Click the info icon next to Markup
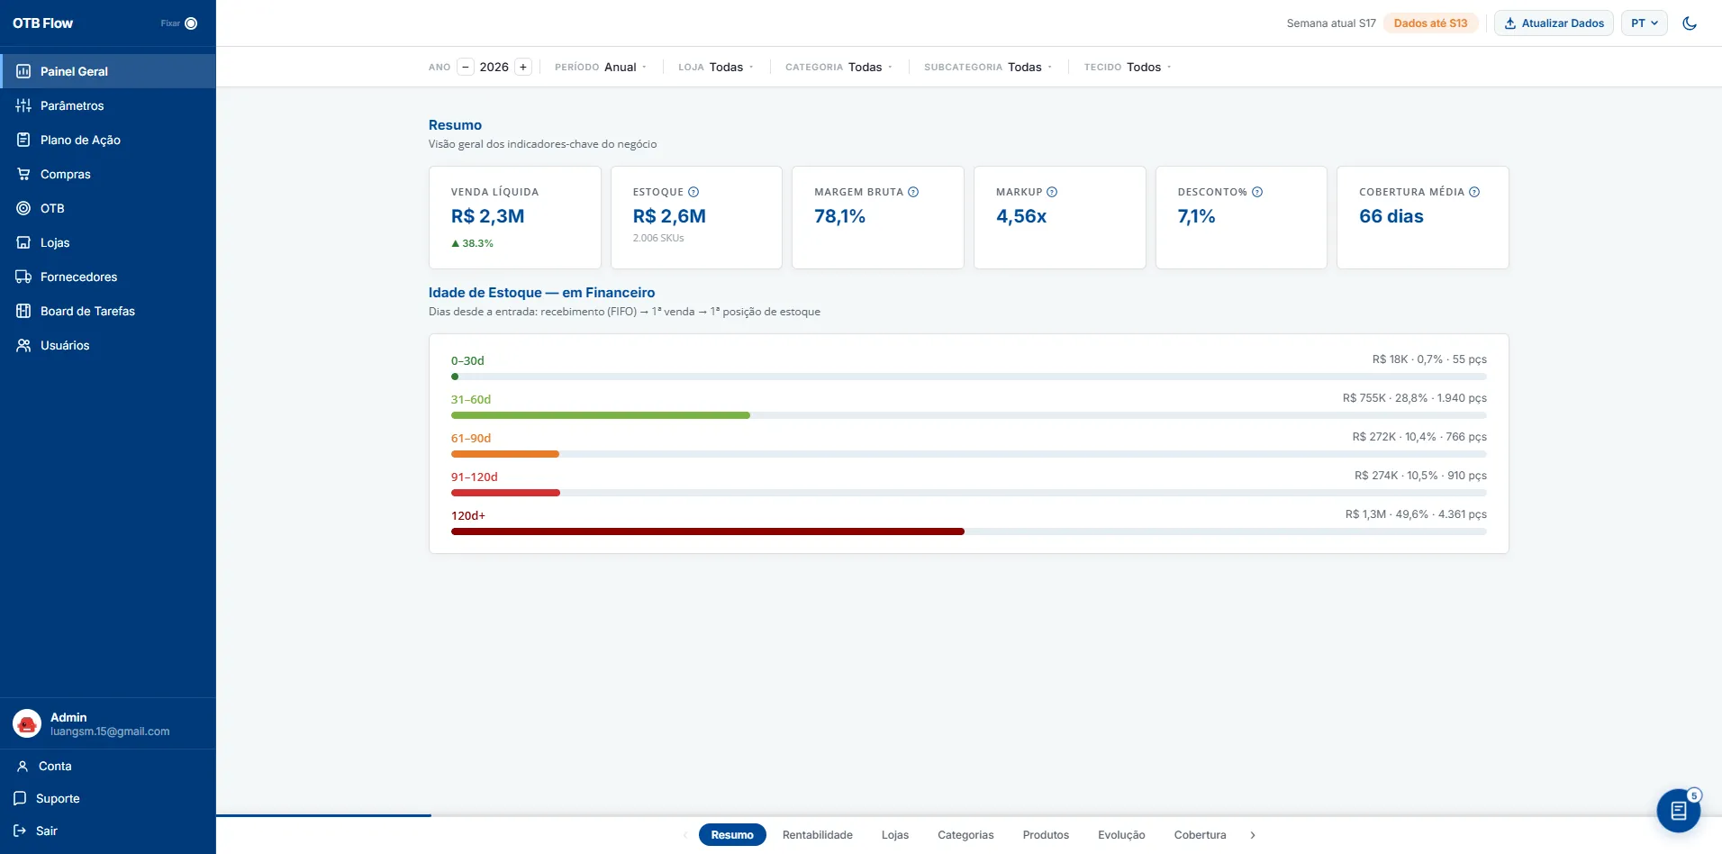The image size is (1722, 854). pyautogui.click(x=1052, y=192)
